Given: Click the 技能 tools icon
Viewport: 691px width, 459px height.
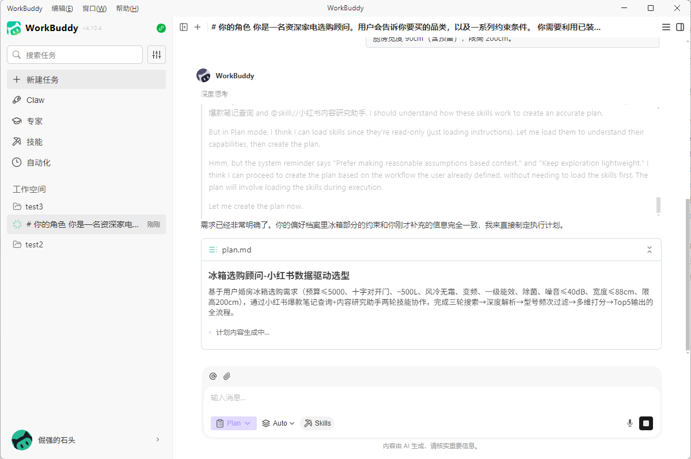Looking at the screenshot, I should coord(17,142).
